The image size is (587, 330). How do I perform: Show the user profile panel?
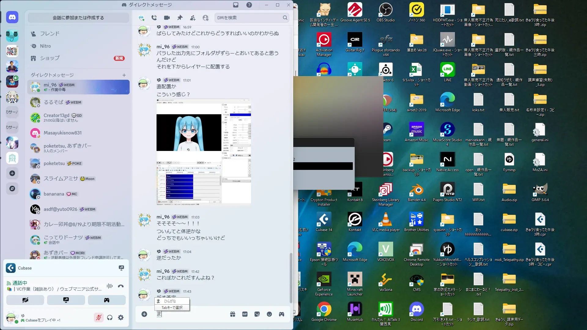[205, 18]
